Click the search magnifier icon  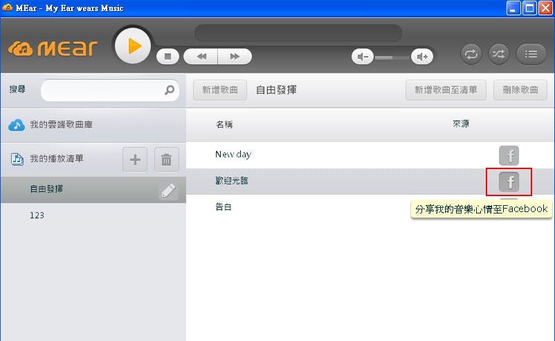click(169, 90)
